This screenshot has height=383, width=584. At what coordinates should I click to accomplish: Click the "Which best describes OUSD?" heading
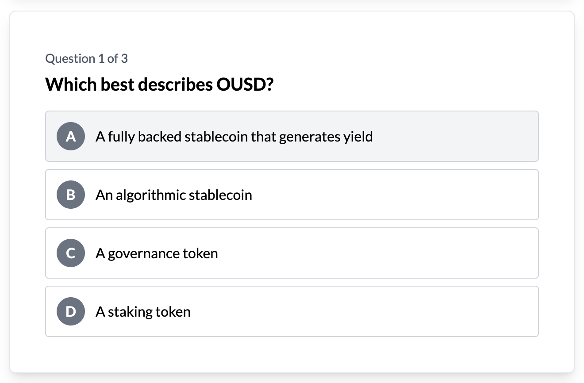click(x=159, y=84)
